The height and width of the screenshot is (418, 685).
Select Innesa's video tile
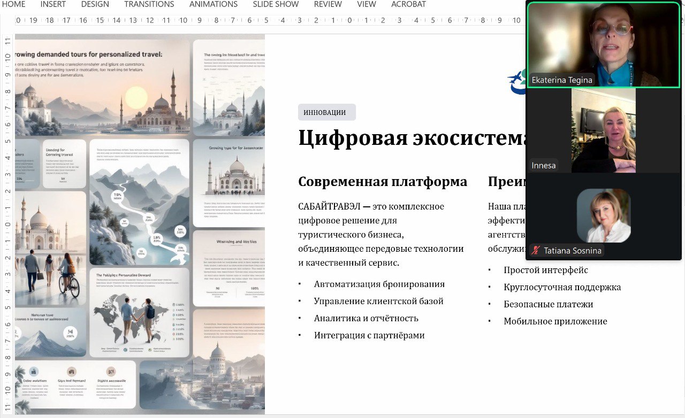[603, 130]
